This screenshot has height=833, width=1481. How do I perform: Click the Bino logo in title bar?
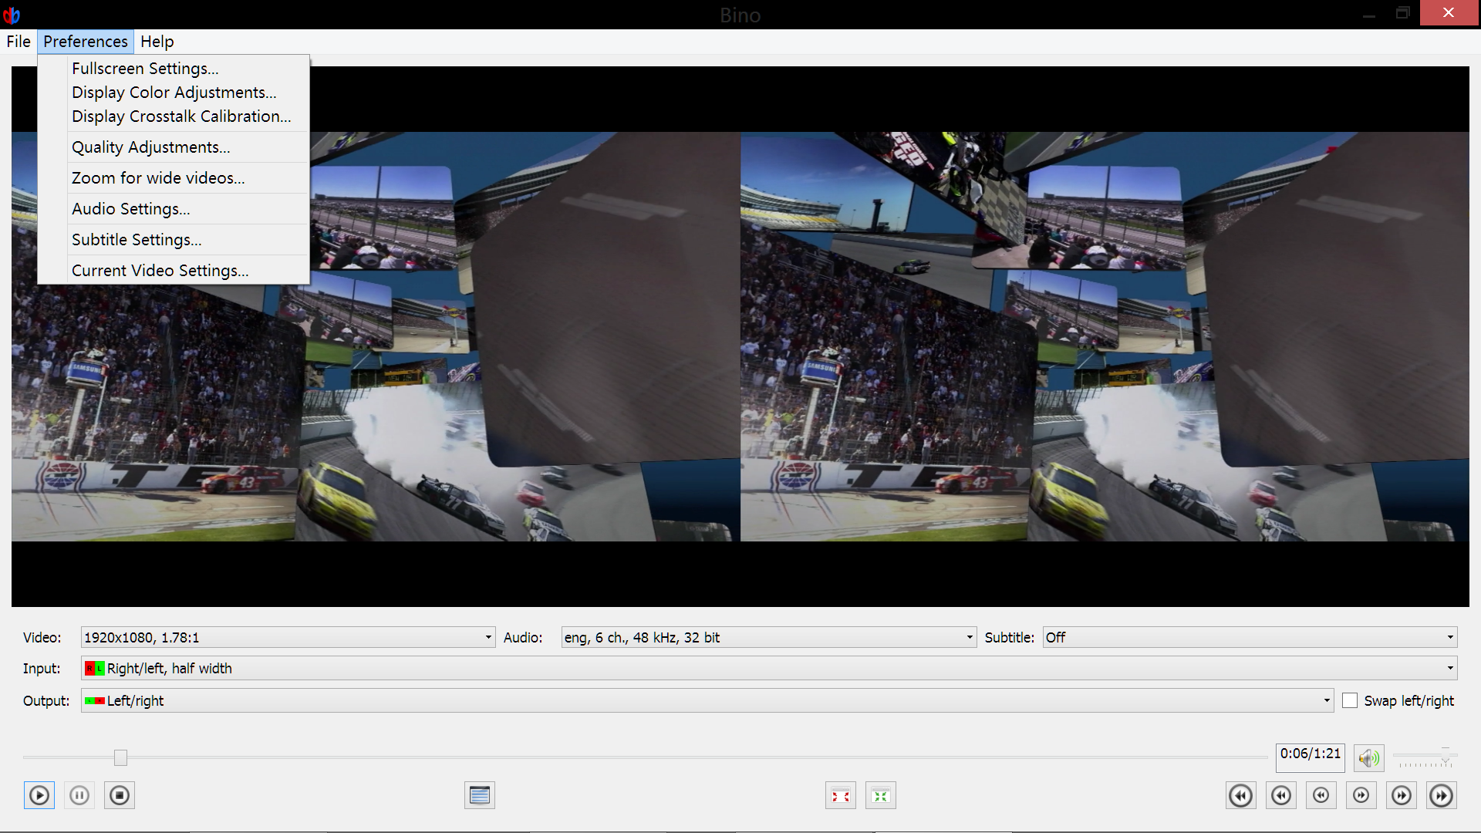coord(12,15)
